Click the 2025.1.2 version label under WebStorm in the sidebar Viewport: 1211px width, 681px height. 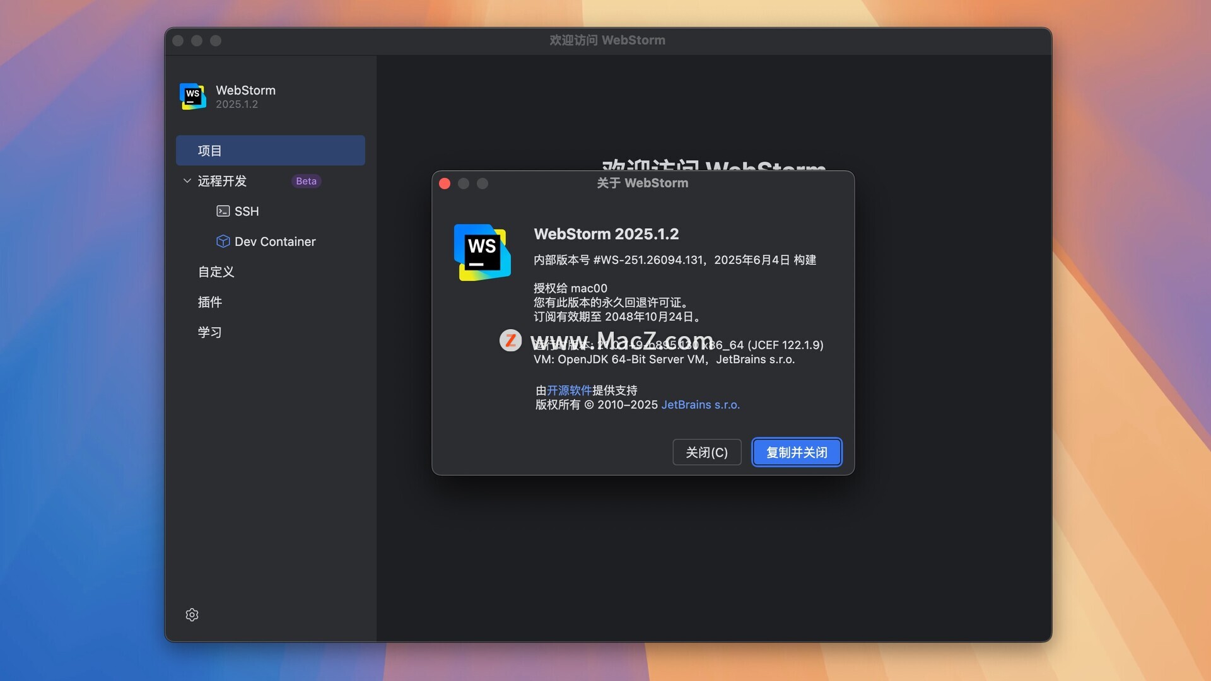pos(237,105)
